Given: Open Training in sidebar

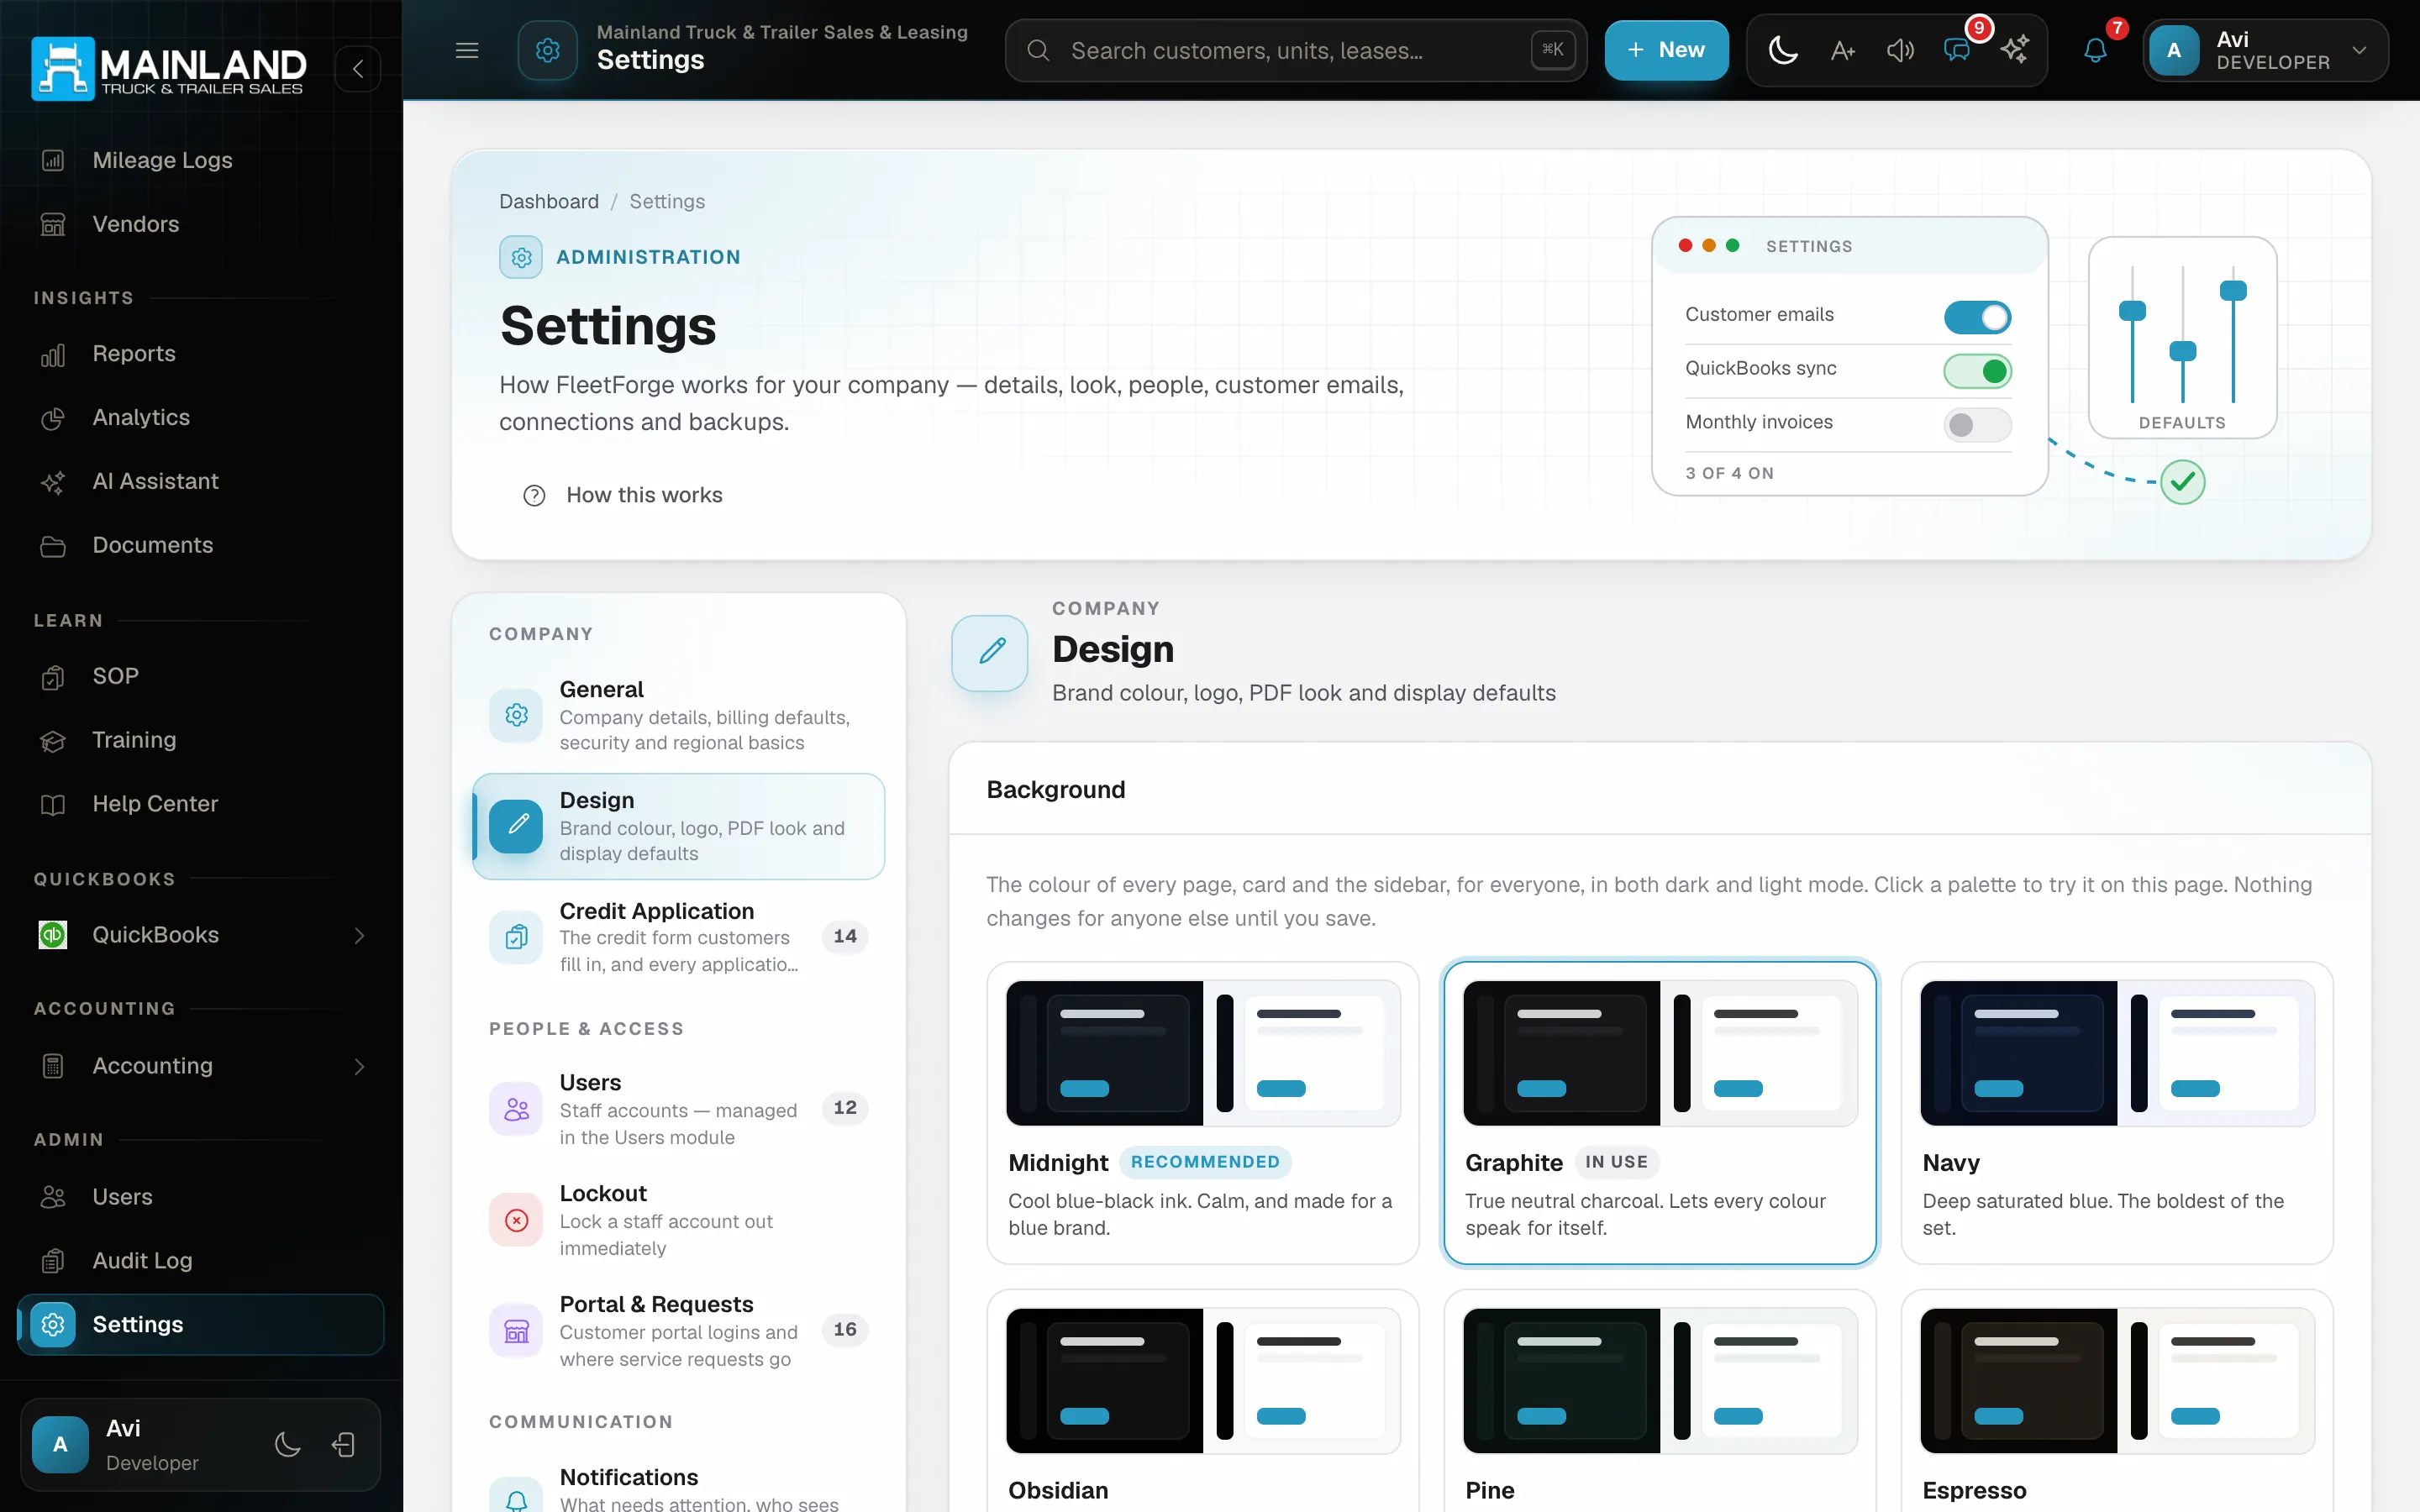Looking at the screenshot, I should tap(200, 741).
